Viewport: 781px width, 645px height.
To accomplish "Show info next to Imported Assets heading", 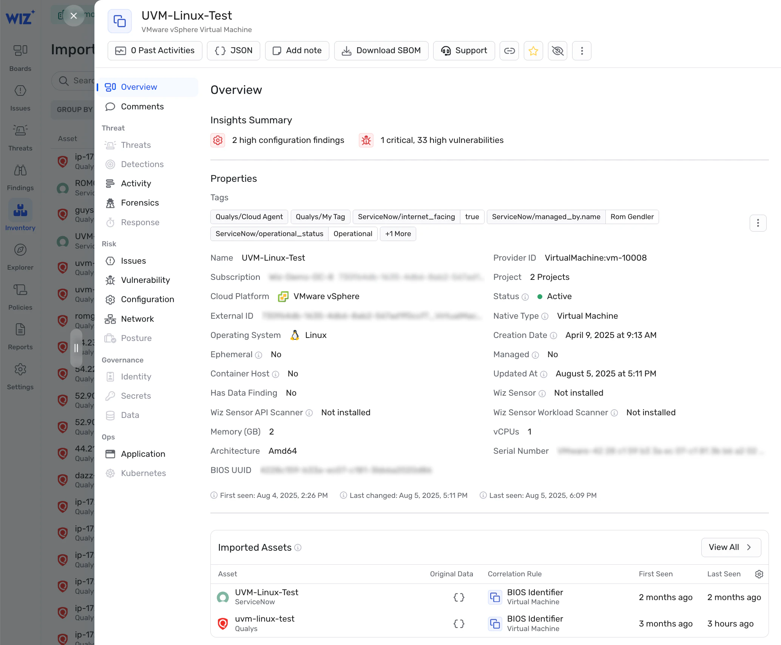I will pos(298,548).
